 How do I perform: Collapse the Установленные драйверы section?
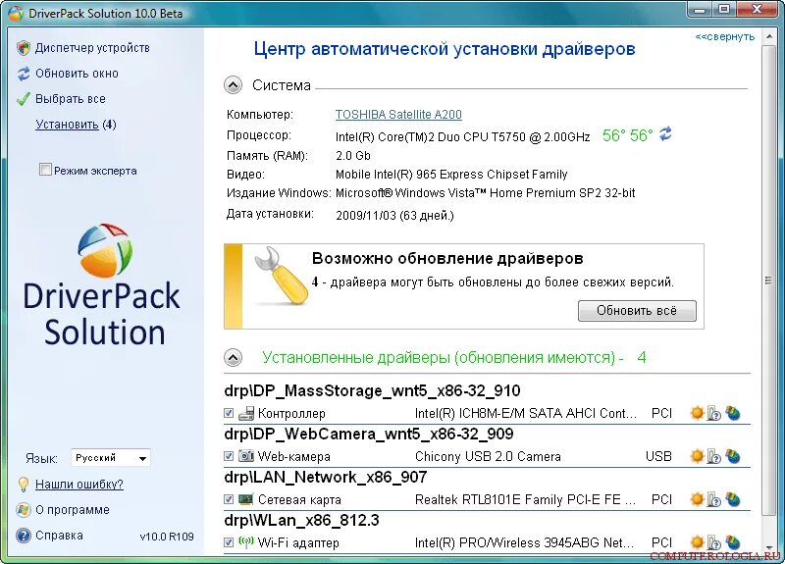point(233,357)
